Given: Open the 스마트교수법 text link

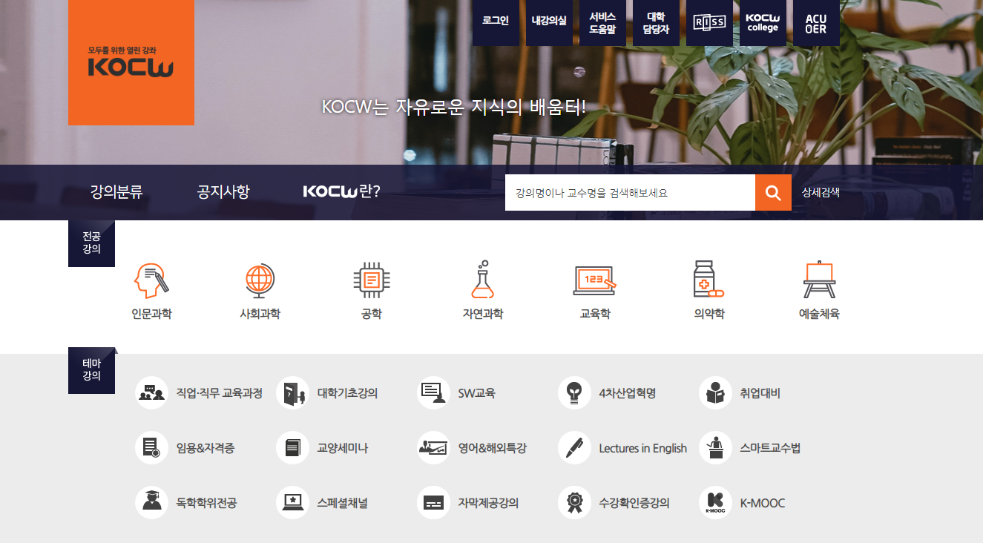Looking at the screenshot, I should [770, 448].
